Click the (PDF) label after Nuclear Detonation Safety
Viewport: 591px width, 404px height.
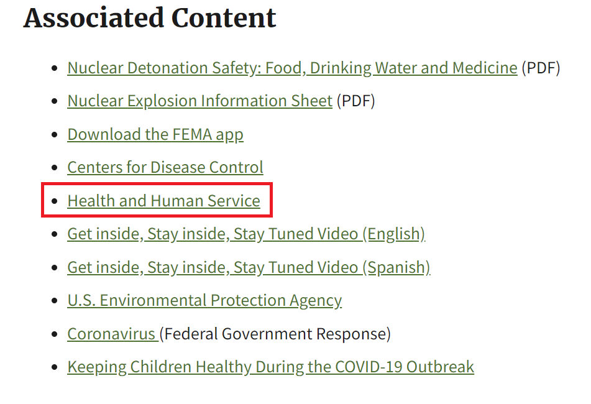point(541,68)
